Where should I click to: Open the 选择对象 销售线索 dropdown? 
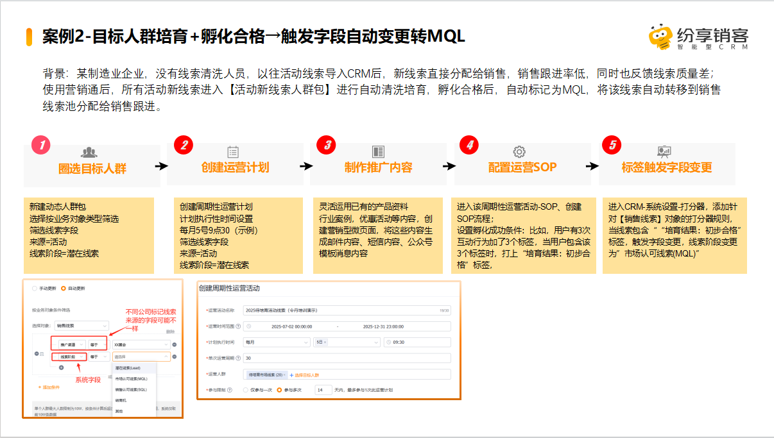coord(82,326)
